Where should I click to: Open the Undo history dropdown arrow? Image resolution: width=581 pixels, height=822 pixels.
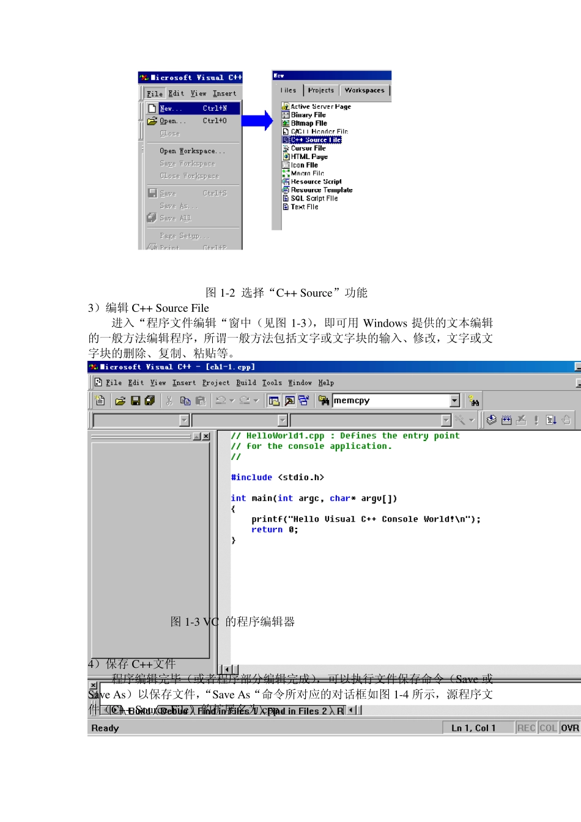[232, 401]
